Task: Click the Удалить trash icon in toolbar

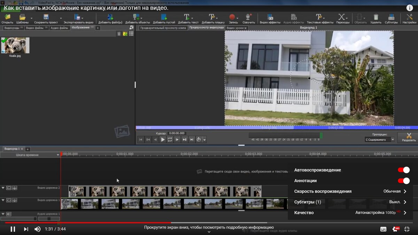Action: 376,17
